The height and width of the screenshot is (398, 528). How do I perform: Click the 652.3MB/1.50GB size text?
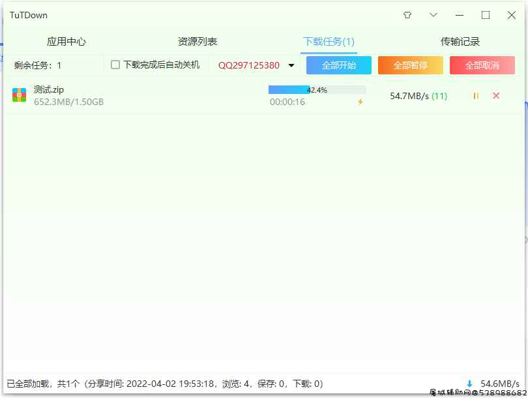pos(68,102)
